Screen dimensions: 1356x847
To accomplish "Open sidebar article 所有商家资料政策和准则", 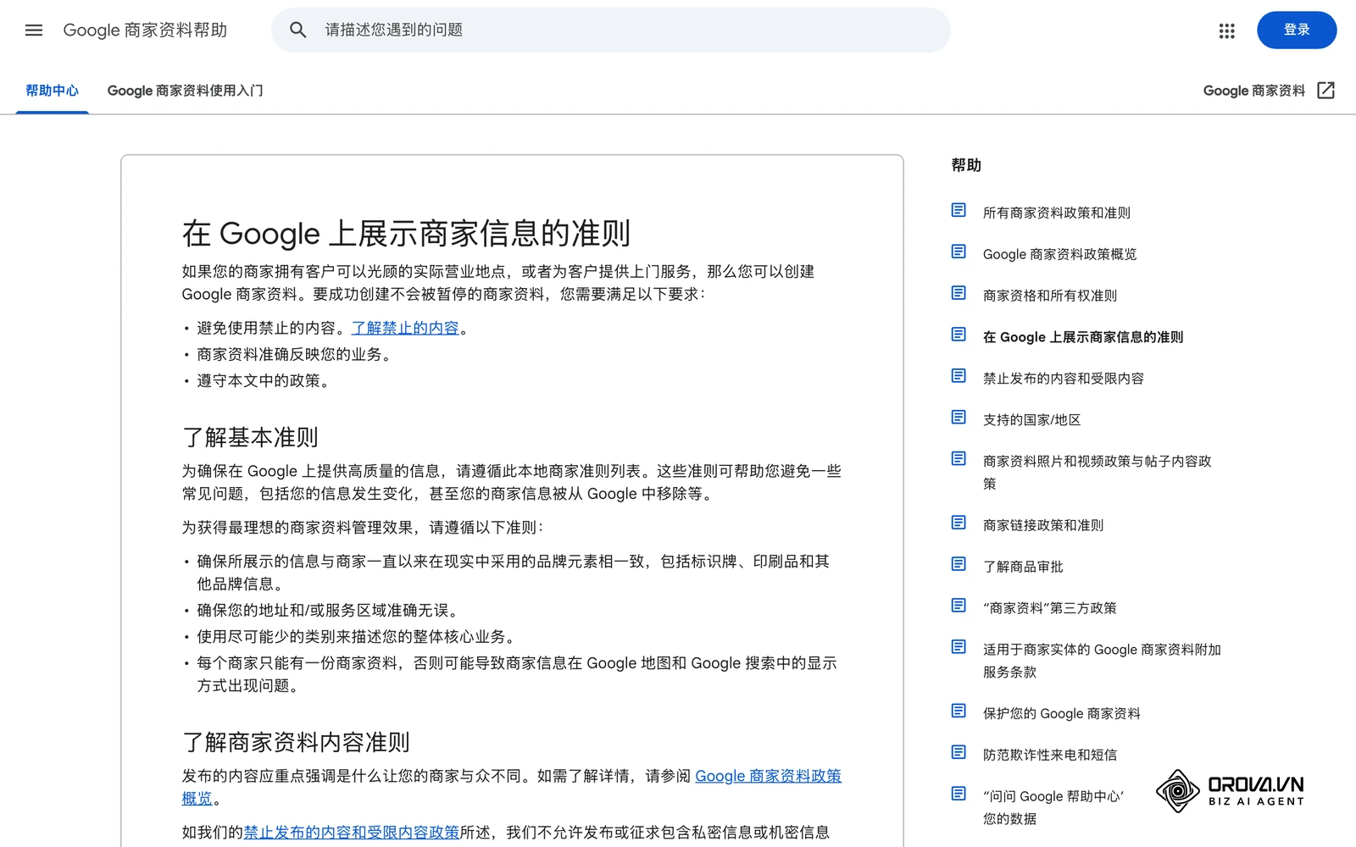I will pos(1056,213).
